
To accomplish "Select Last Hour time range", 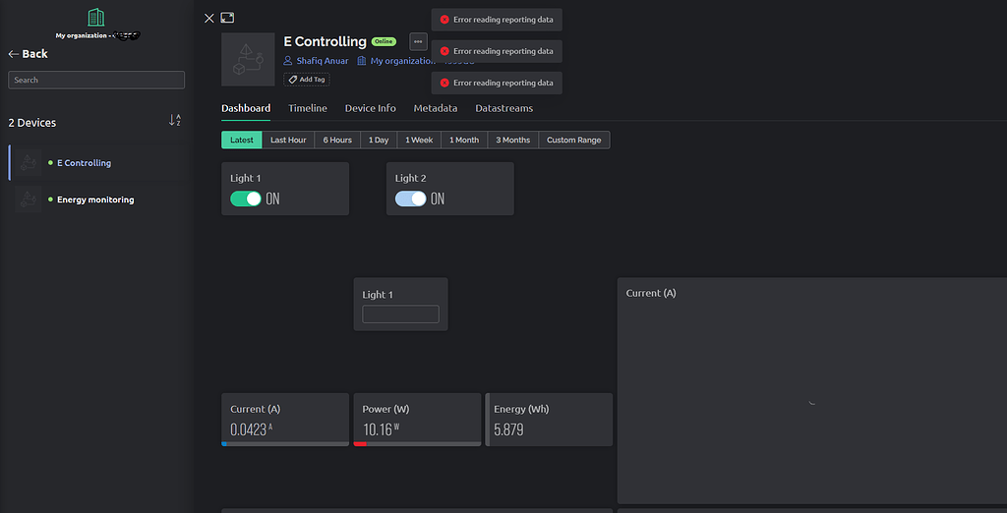I will point(288,140).
